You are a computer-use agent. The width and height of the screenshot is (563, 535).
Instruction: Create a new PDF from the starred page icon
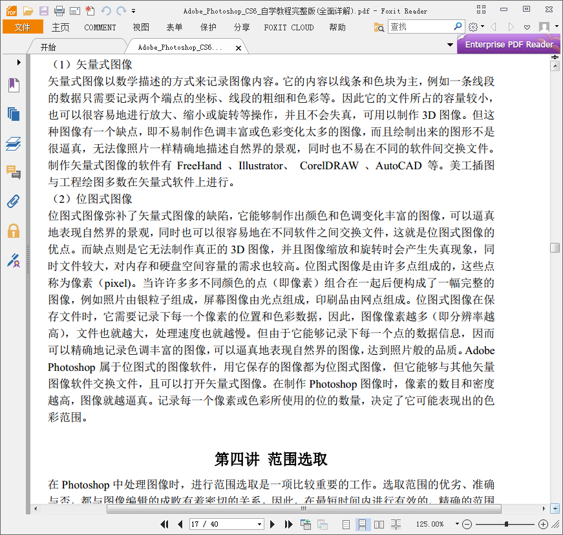[90, 11]
